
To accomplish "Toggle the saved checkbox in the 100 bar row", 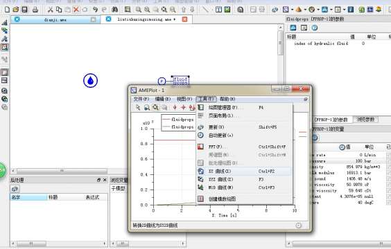I will tap(388, 161).
